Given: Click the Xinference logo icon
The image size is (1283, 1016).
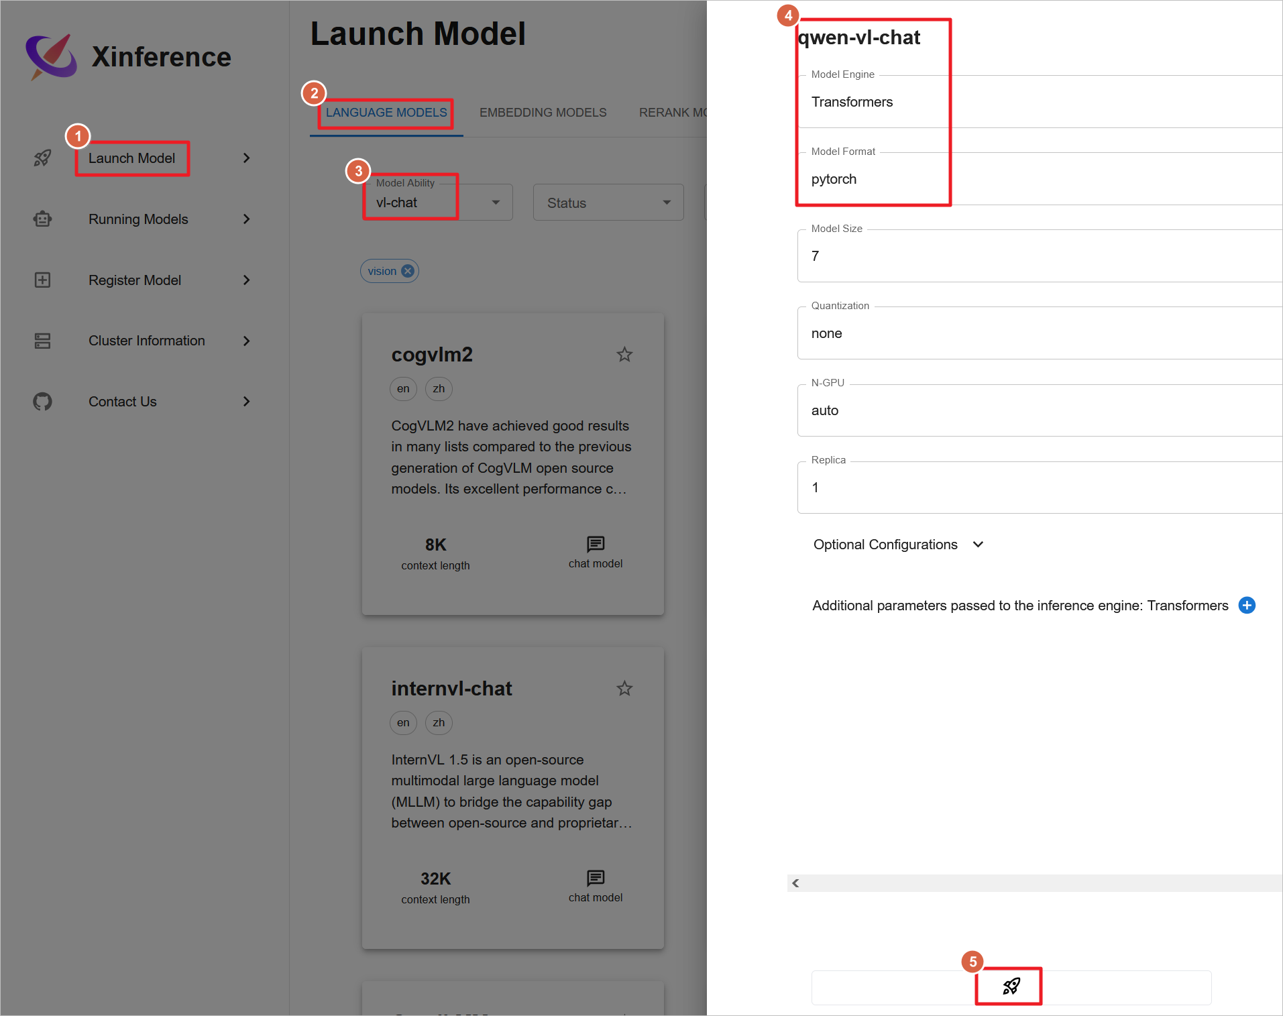Looking at the screenshot, I should tap(51, 57).
